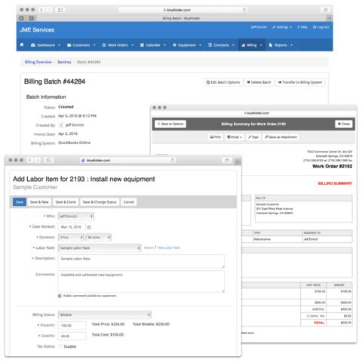The height and width of the screenshot is (362, 362).
Task: Click tabs overview icon in Add Labor Item window
Action: click(227, 160)
